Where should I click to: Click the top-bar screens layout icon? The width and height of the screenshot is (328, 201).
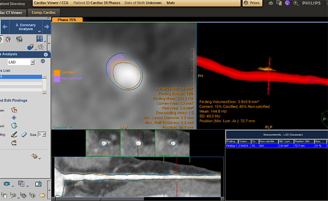(x=279, y=3)
